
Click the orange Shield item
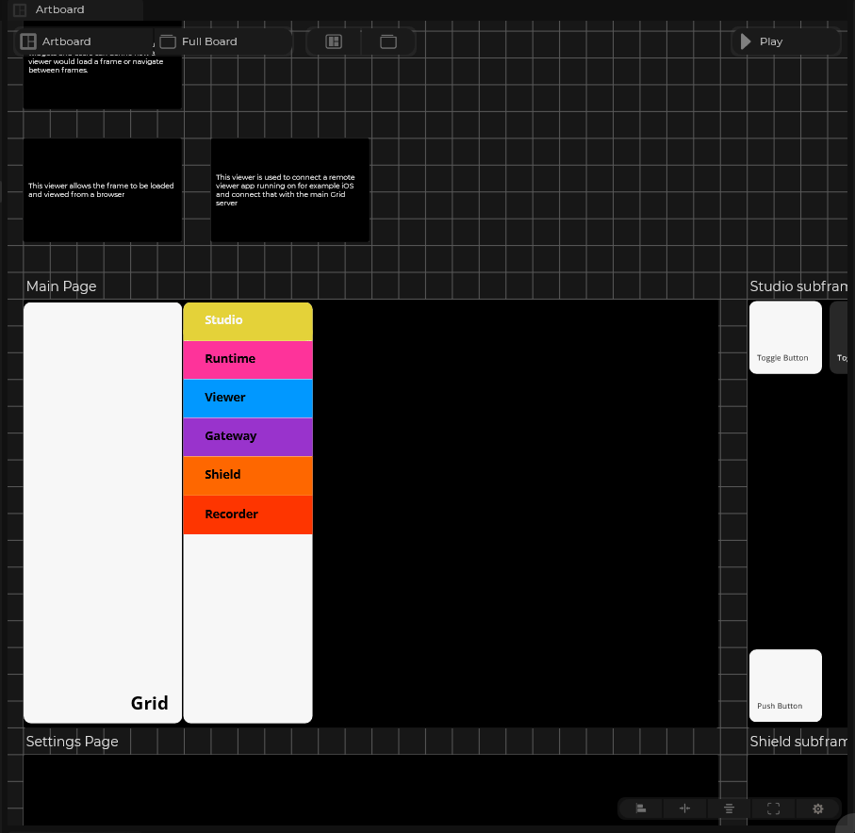point(248,475)
